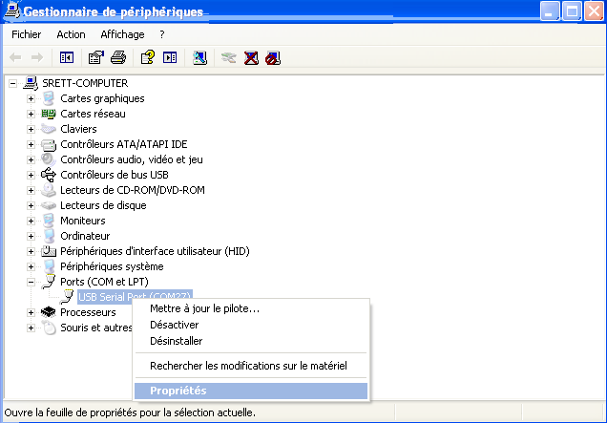Screen dimensions: 607x423
Task: Close the Gestionnaire de périphériques window
Action: pos(594,11)
